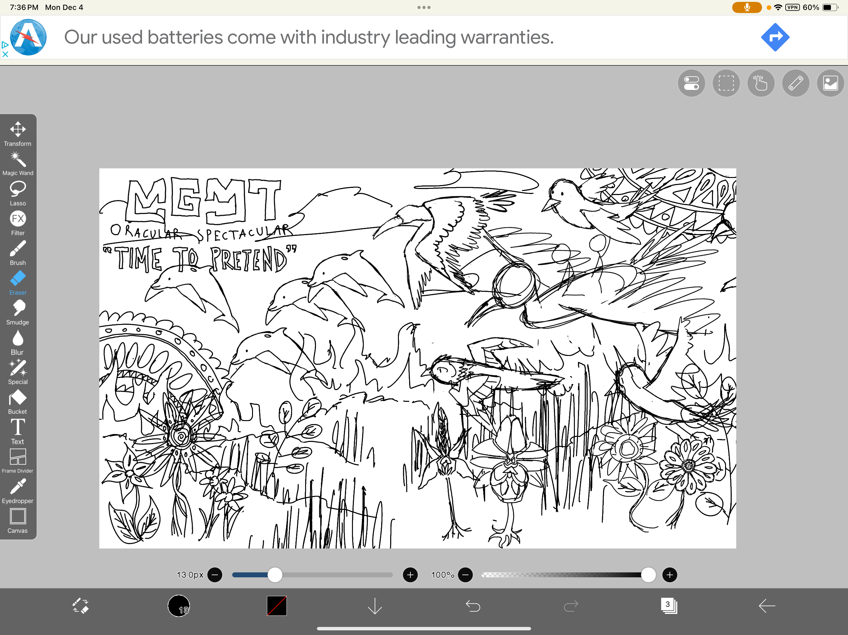Select the Lasso tool
The image size is (848, 635).
tap(18, 193)
